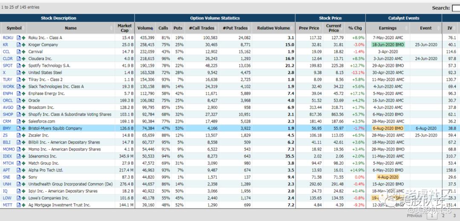This screenshot has height=221, width=460.
Task: Click the green plus icon beside SNE
Action: click(x=23, y=177)
